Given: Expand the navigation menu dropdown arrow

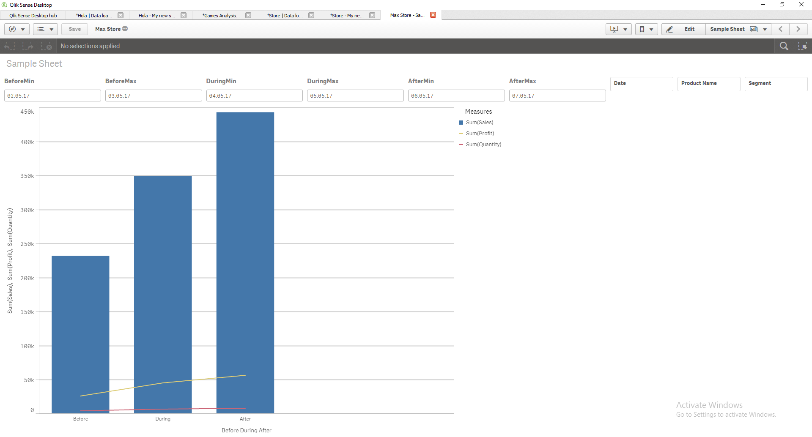Looking at the screenshot, I should point(23,30).
